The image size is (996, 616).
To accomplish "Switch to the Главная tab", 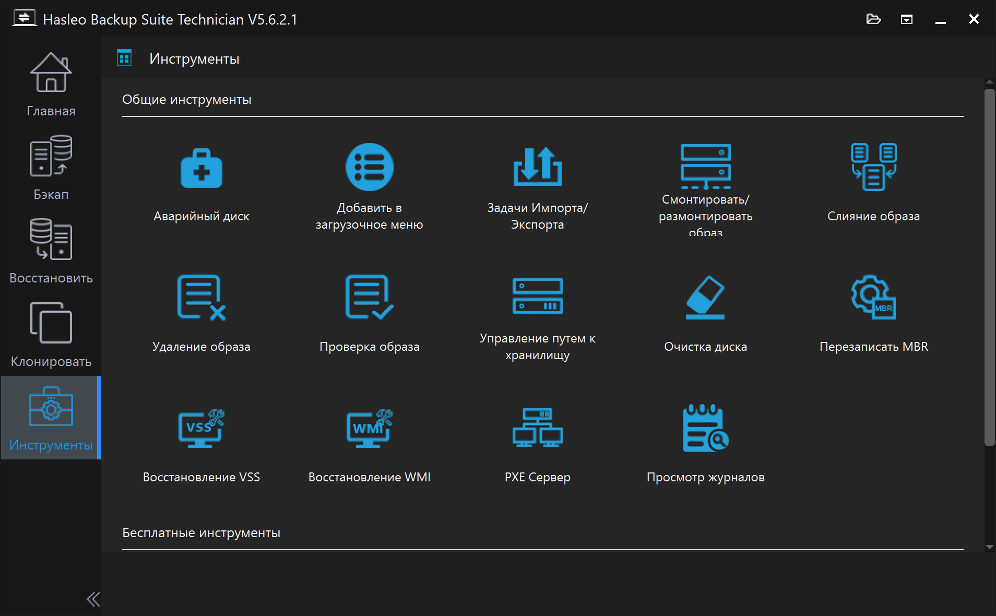I will coord(51,85).
